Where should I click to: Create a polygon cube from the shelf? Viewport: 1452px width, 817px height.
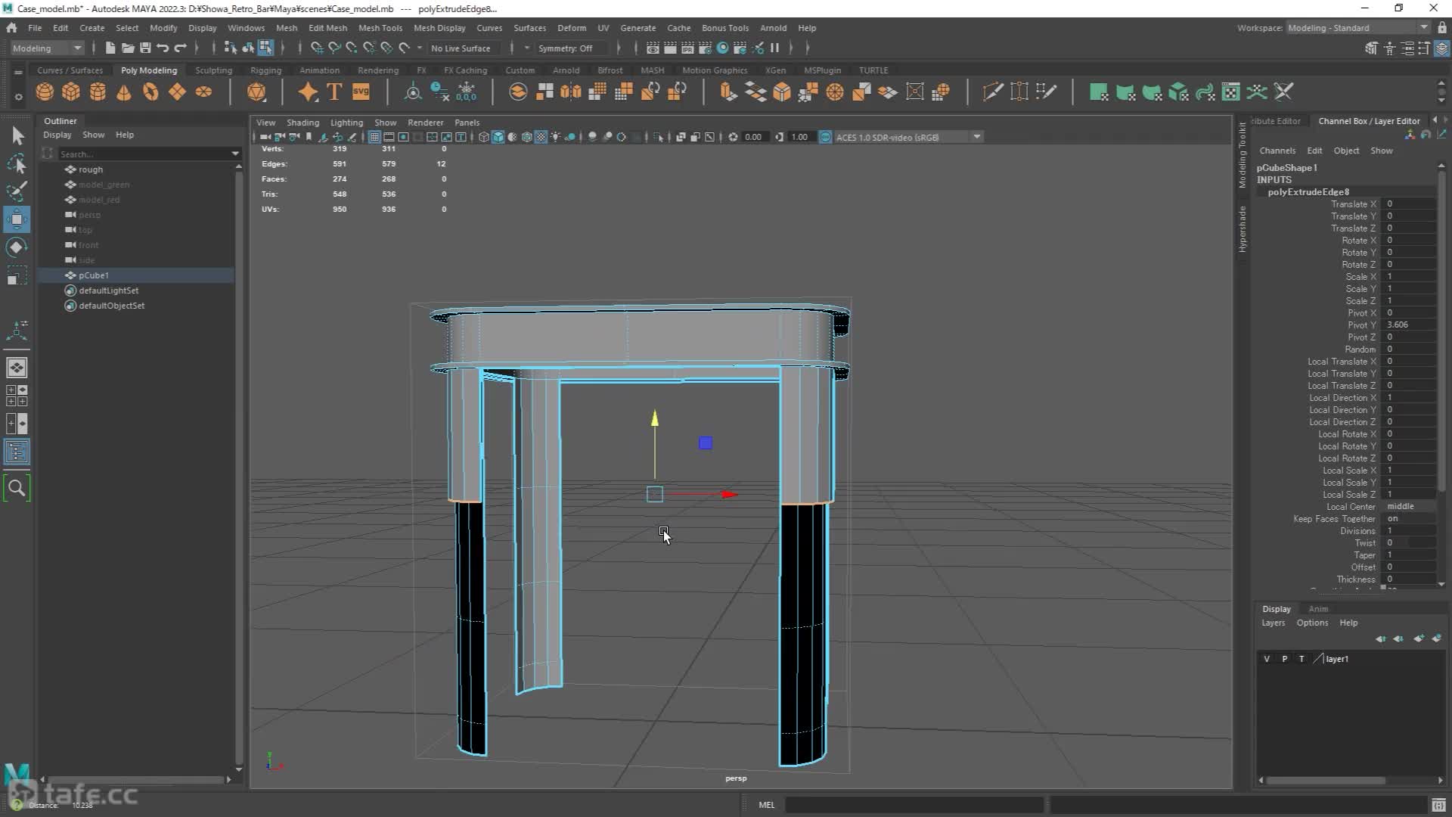coord(71,92)
